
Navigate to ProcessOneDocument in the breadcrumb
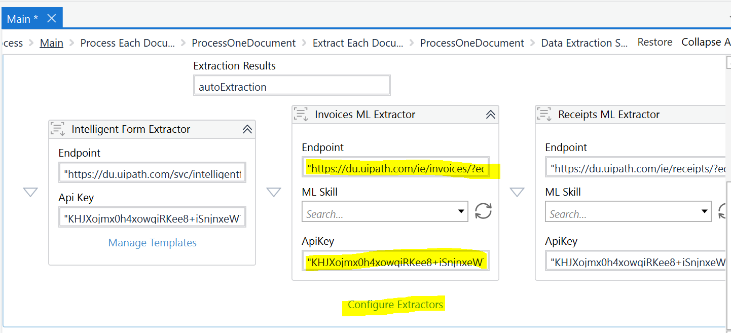[243, 43]
